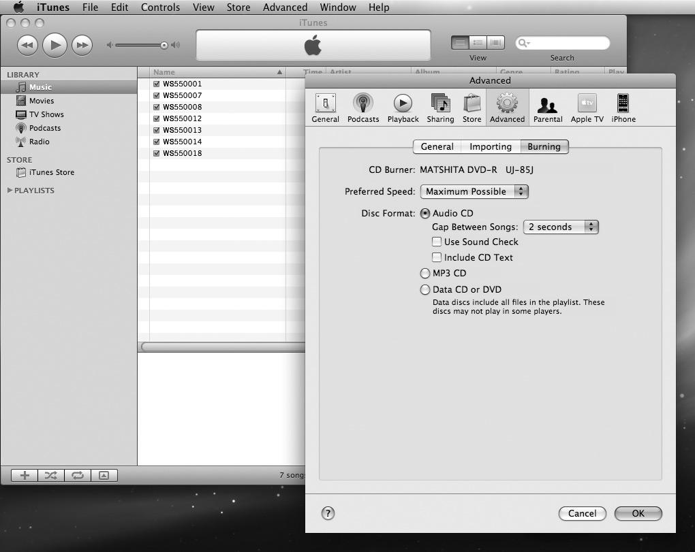Switch to the Importing sub-tab
The height and width of the screenshot is (552, 695).
click(491, 146)
